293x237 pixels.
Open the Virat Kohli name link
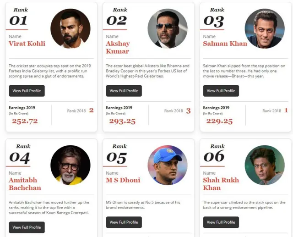(x=27, y=44)
